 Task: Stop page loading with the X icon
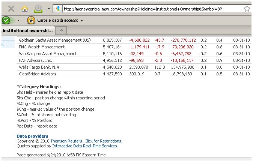(11, 9)
